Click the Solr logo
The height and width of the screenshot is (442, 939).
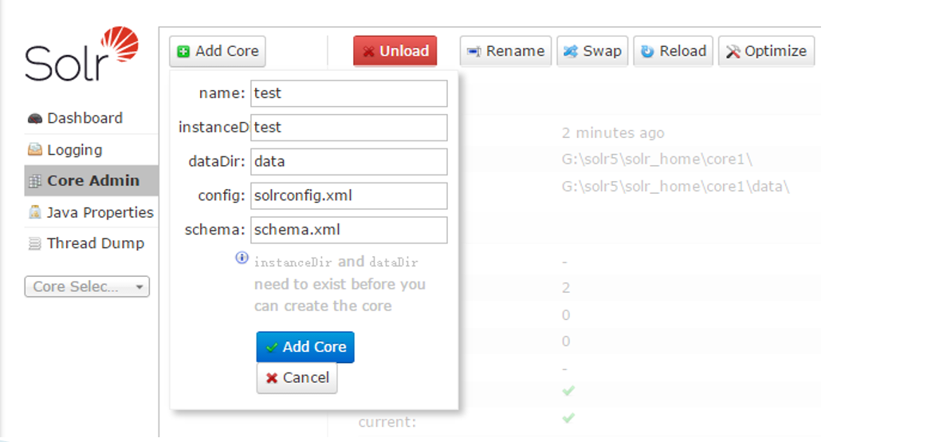click(81, 54)
